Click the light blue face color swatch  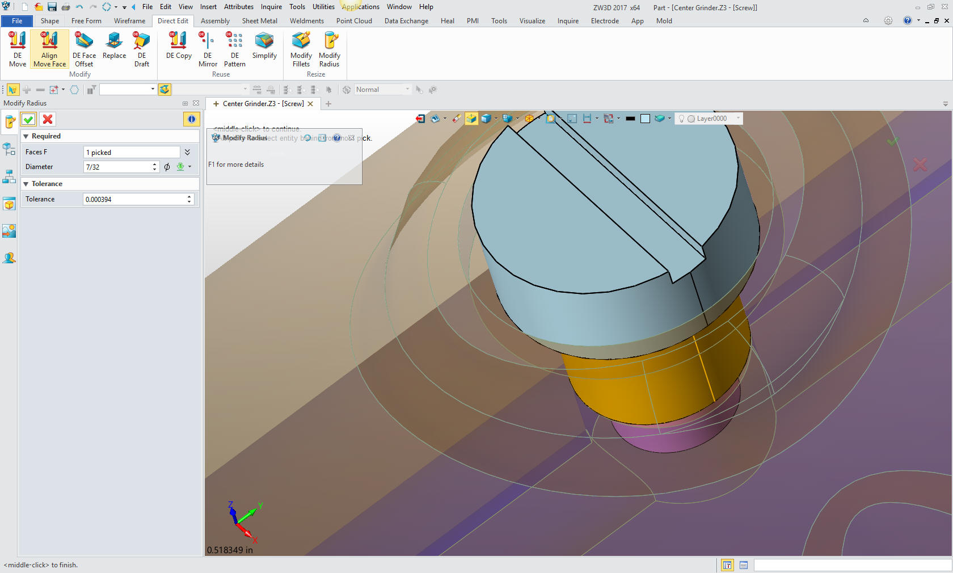[x=645, y=119]
